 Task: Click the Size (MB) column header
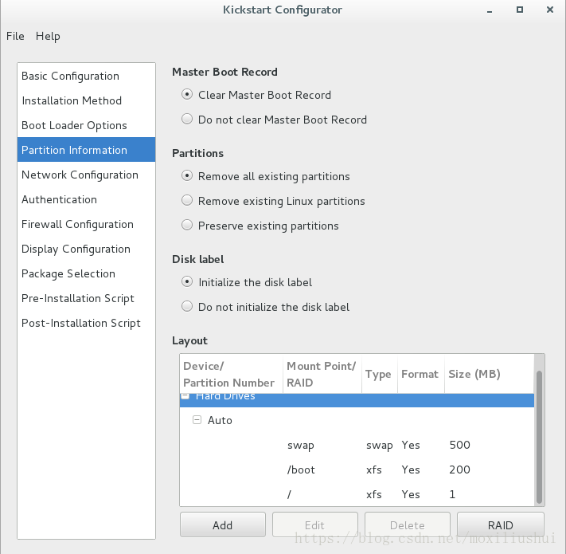[x=489, y=374]
